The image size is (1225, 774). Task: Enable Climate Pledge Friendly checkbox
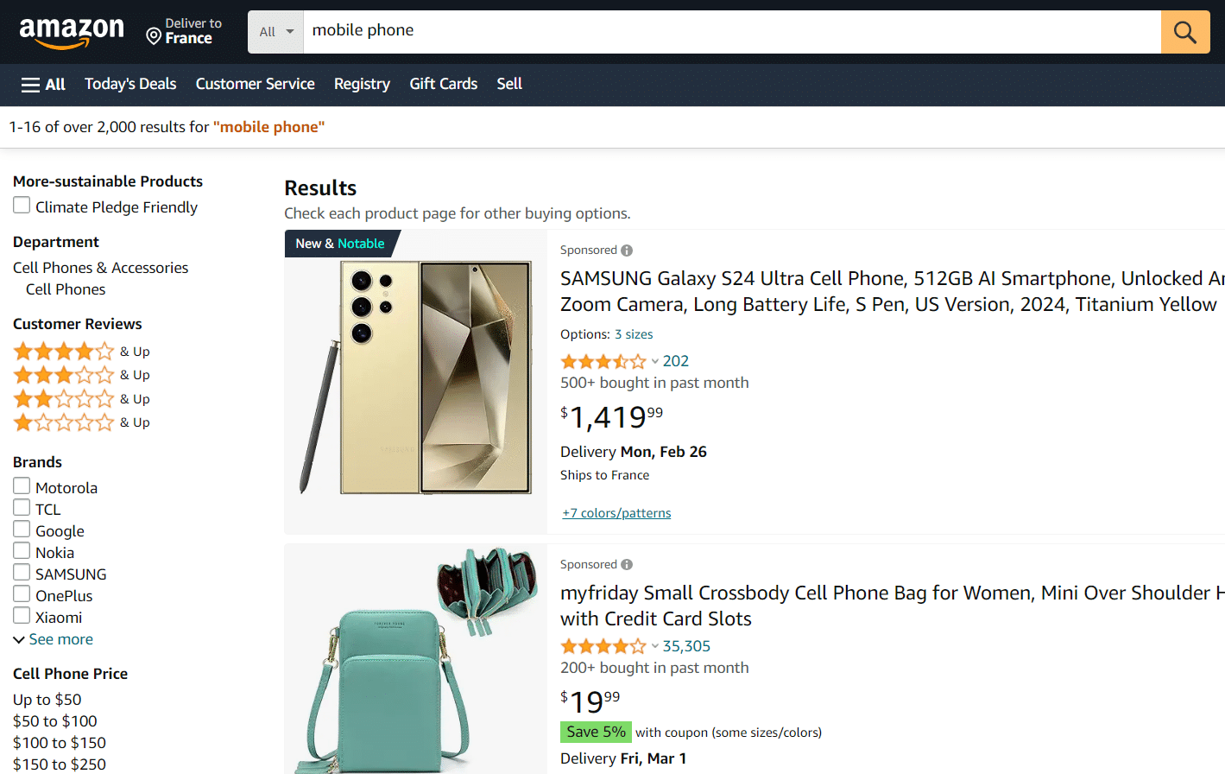click(22, 206)
